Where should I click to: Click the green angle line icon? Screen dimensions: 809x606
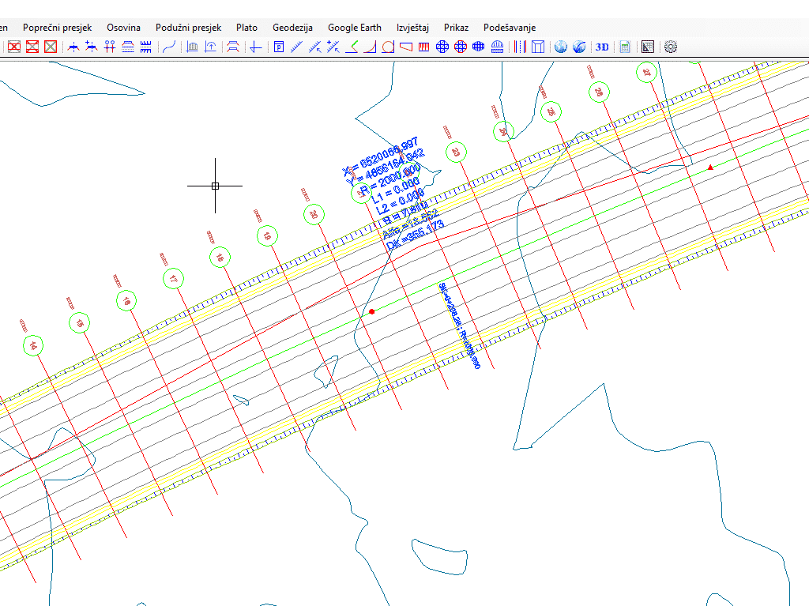[x=352, y=47]
